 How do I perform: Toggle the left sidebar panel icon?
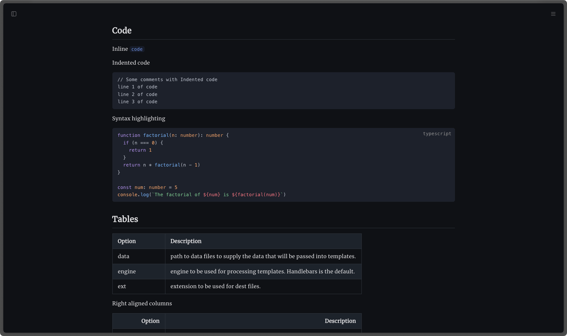[14, 14]
